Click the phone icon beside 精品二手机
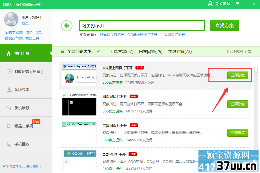Image resolution: width=260 pixels, height=173 pixels. pyautogui.click(x=9, y=126)
